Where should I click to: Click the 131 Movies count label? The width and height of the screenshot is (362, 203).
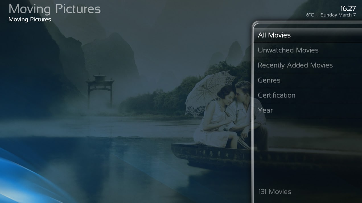(275, 192)
